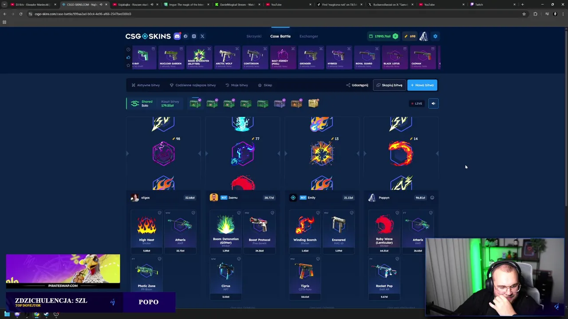
Task: Click the first green case in battle
Action: (195, 104)
